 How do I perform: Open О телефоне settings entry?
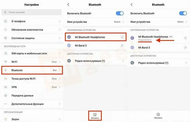(32, 21)
